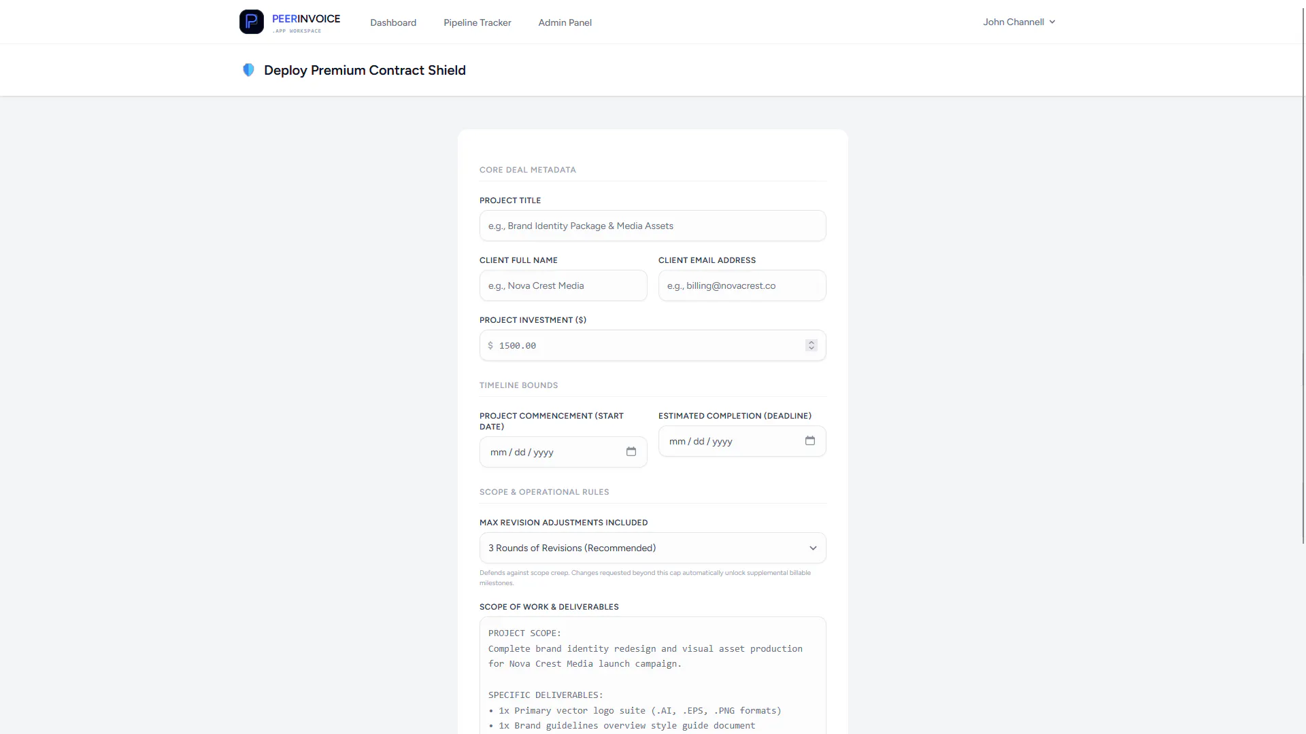Expand the John Channell user menu
The image size is (1306, 734).
click(1019, 22)
